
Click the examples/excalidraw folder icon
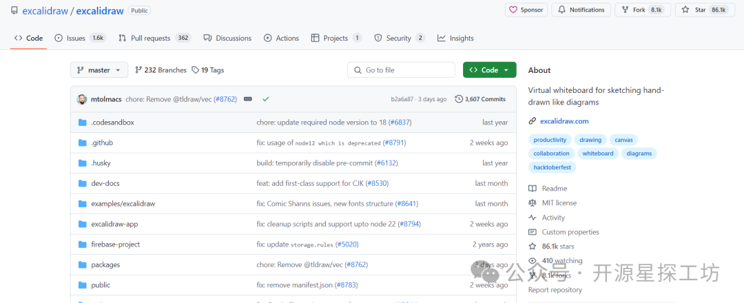pyautogui.click(x=83, y=204)
